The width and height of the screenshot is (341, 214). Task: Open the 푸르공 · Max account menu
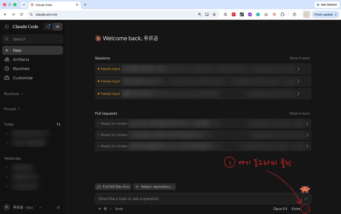tap(23, 207)
